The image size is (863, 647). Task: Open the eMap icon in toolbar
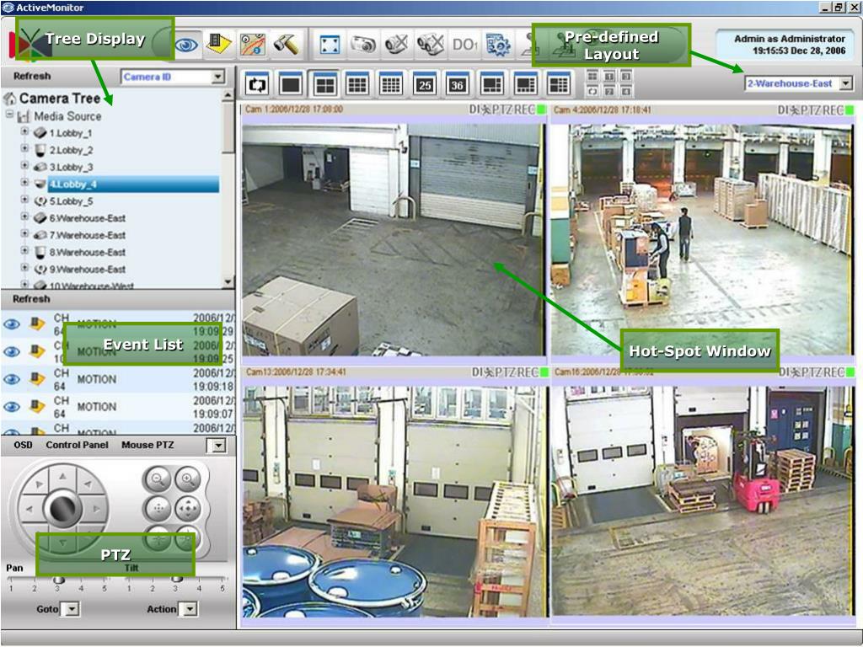coord(252,44)
